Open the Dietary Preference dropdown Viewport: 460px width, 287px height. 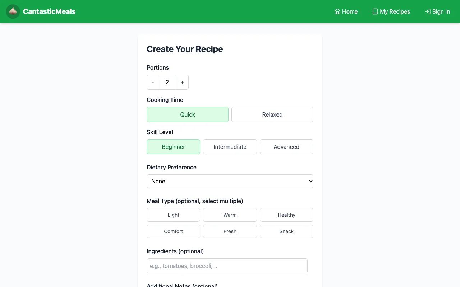coord(230,181)
